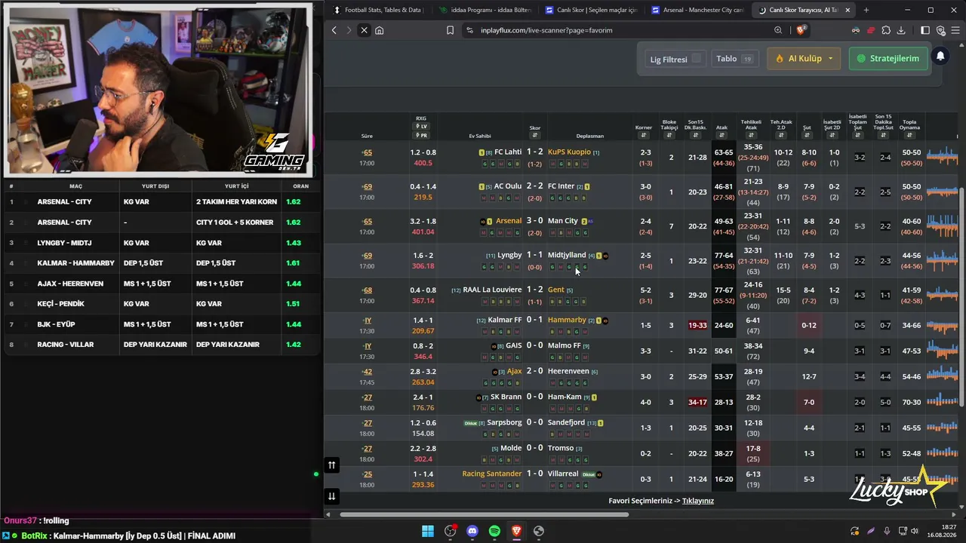
Task: Click the 65 minute link for FC Lahti
Action: [x=367, y=152]
